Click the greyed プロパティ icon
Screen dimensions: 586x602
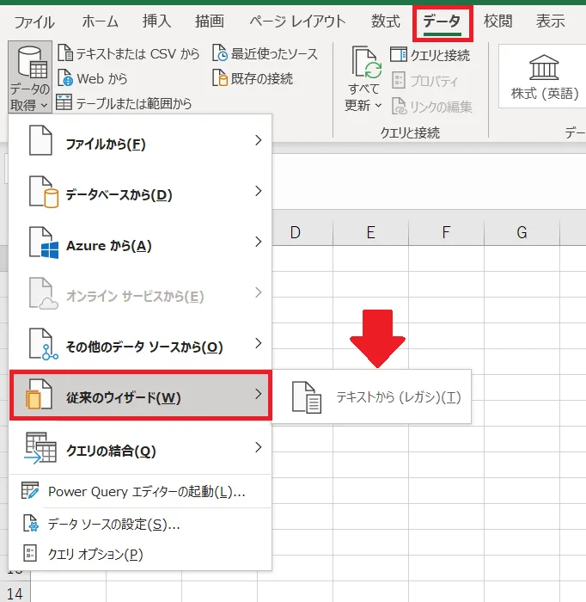(399, 81)
